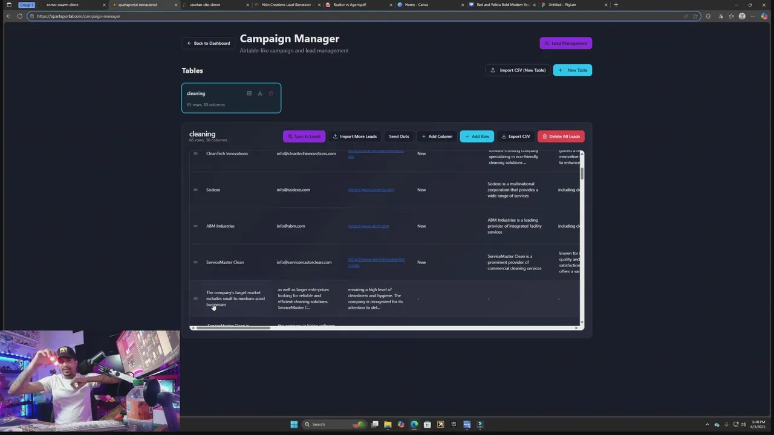
Task: Click Add Row button
Action: (x=476, y=137)
